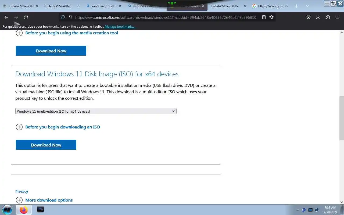The image size is (344, 215).
Task: Click the scrollbar down arrow
Action: pyautogui.click(x=342, y=202)
